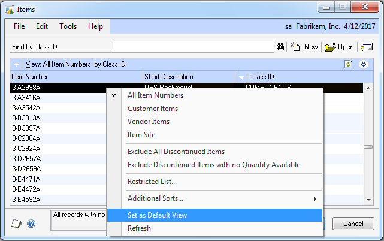Image resolution: width=384 pixels, height=241 pixels.
Task: Select item row 3-E4592A
Action: tap(58, 200)
